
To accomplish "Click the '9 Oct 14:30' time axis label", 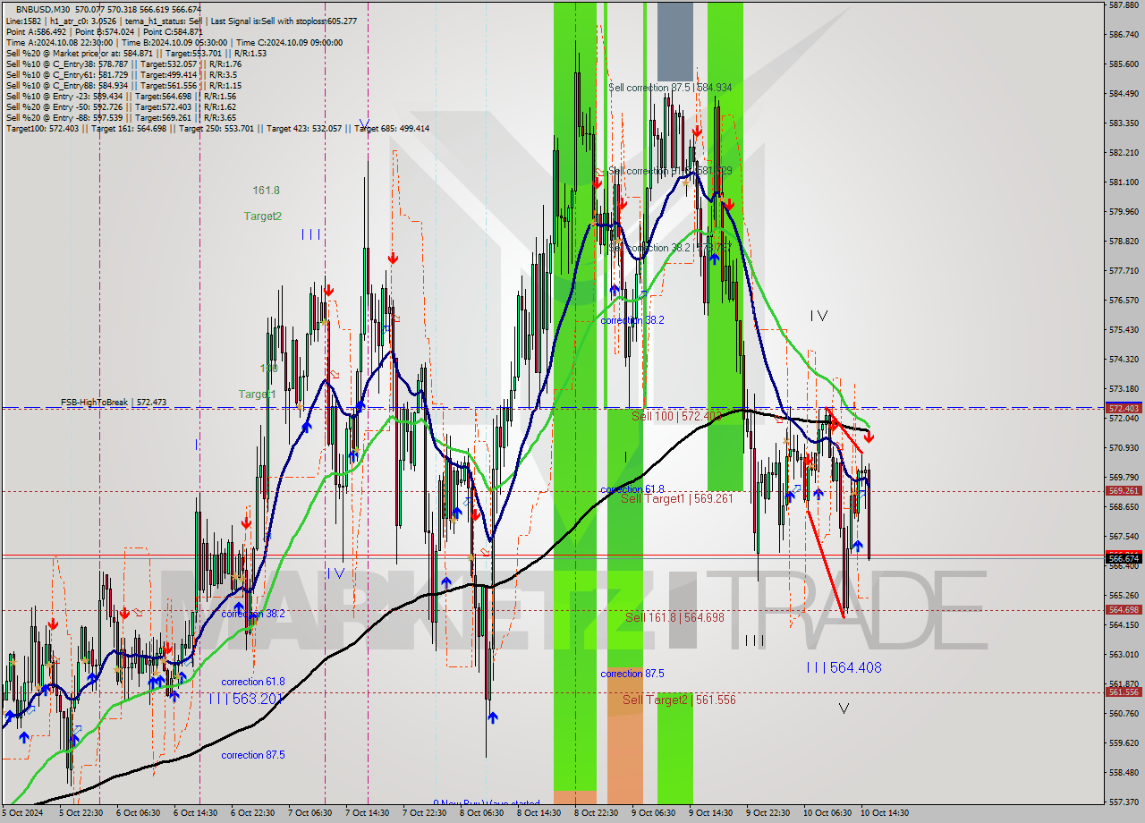I will [710, 813].
